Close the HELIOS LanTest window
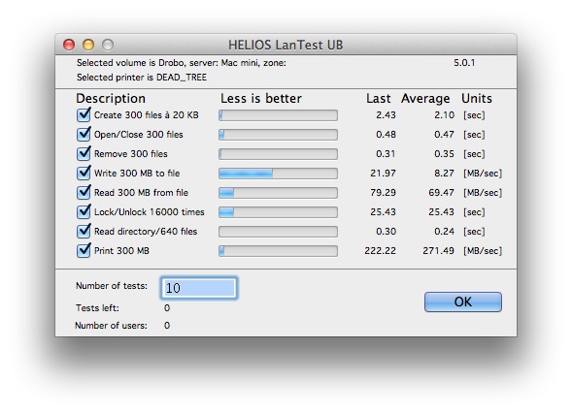 click(x=69, y=45)
